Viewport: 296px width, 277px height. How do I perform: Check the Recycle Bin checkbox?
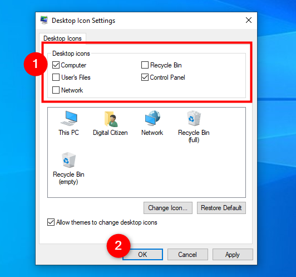coord(145,65)
